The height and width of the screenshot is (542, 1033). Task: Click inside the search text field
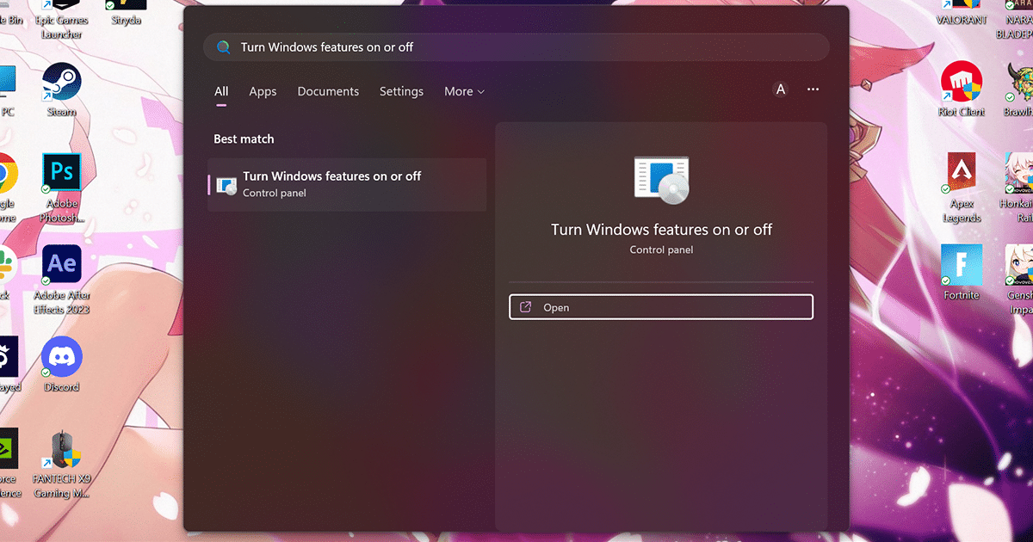(x=516, y=47)
